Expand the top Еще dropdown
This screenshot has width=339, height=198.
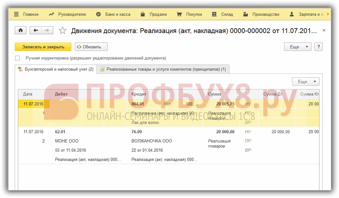(x=297, y=47)
